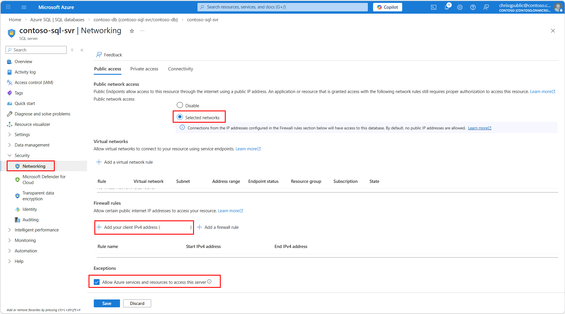Open portal settings gear icon

460,7
